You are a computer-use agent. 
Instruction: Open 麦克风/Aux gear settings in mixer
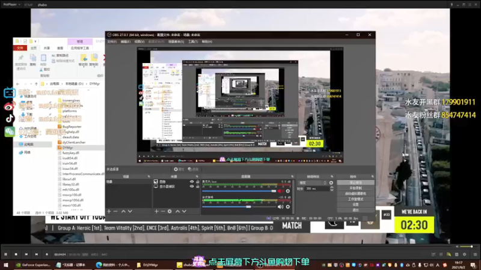pyautogui.click(x=288, y=191)
